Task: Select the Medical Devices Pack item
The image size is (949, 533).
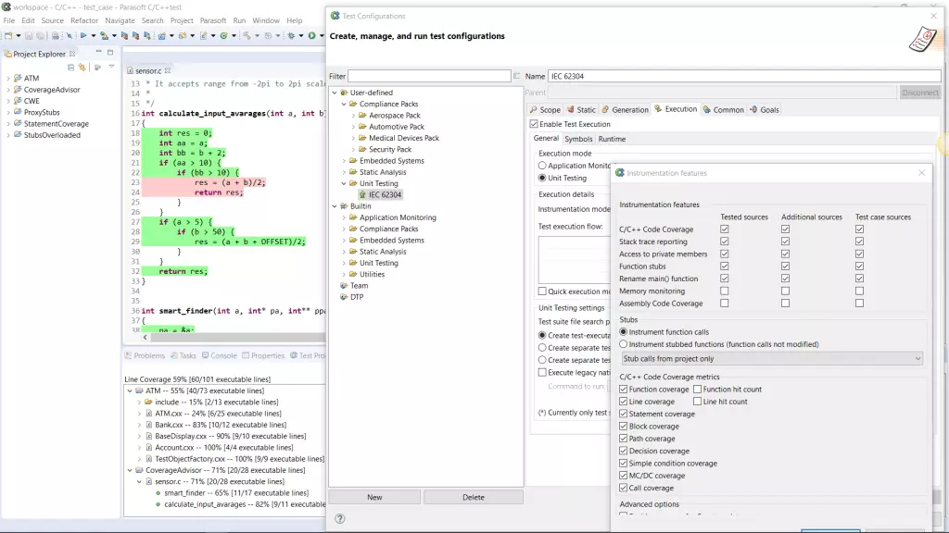Action: (404, 139)
